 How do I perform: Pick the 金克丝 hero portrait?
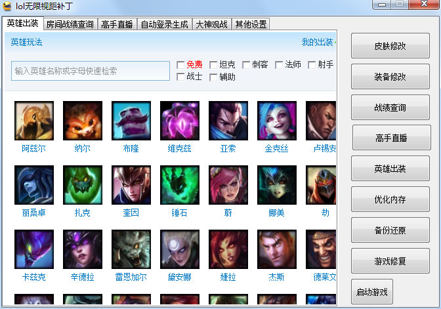tap(277, 121)
